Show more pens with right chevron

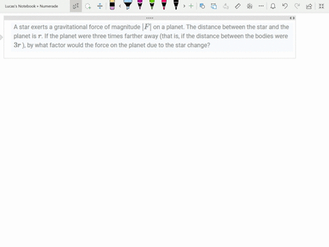[184, 6]
